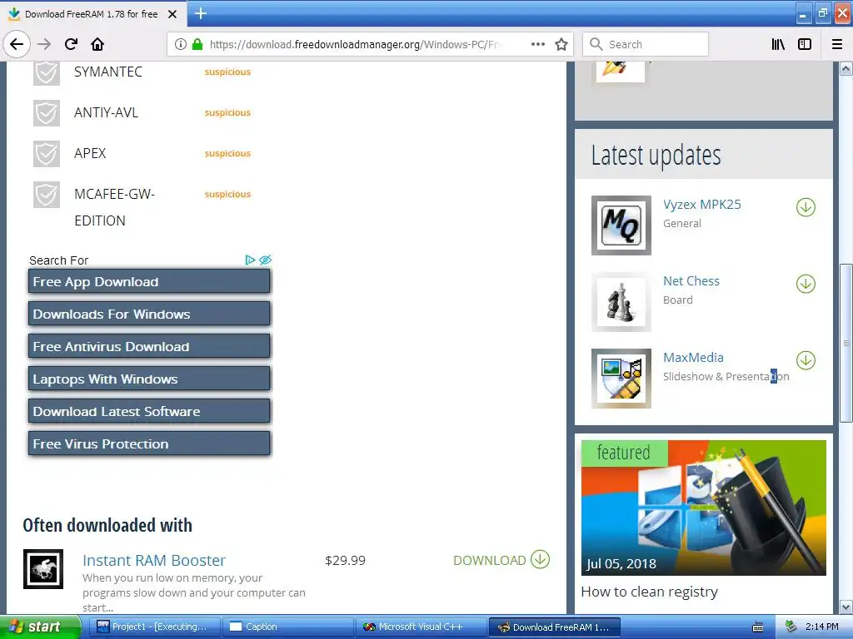Open the Library icon in toolbar
Screen dimensions: 853x639
click(x=778, y=44)
